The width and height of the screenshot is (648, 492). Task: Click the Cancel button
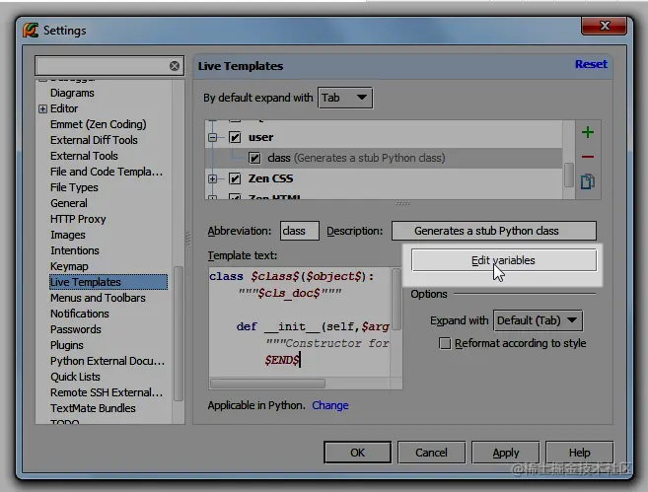tap(431, 453)
